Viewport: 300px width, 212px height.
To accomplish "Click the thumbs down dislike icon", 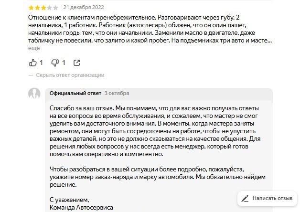I will [55, 63].
